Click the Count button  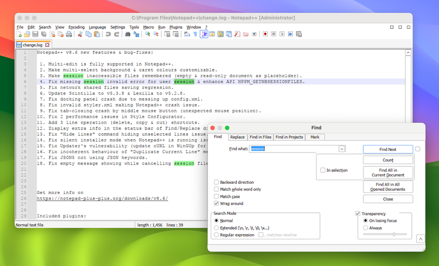coord(388,160)
